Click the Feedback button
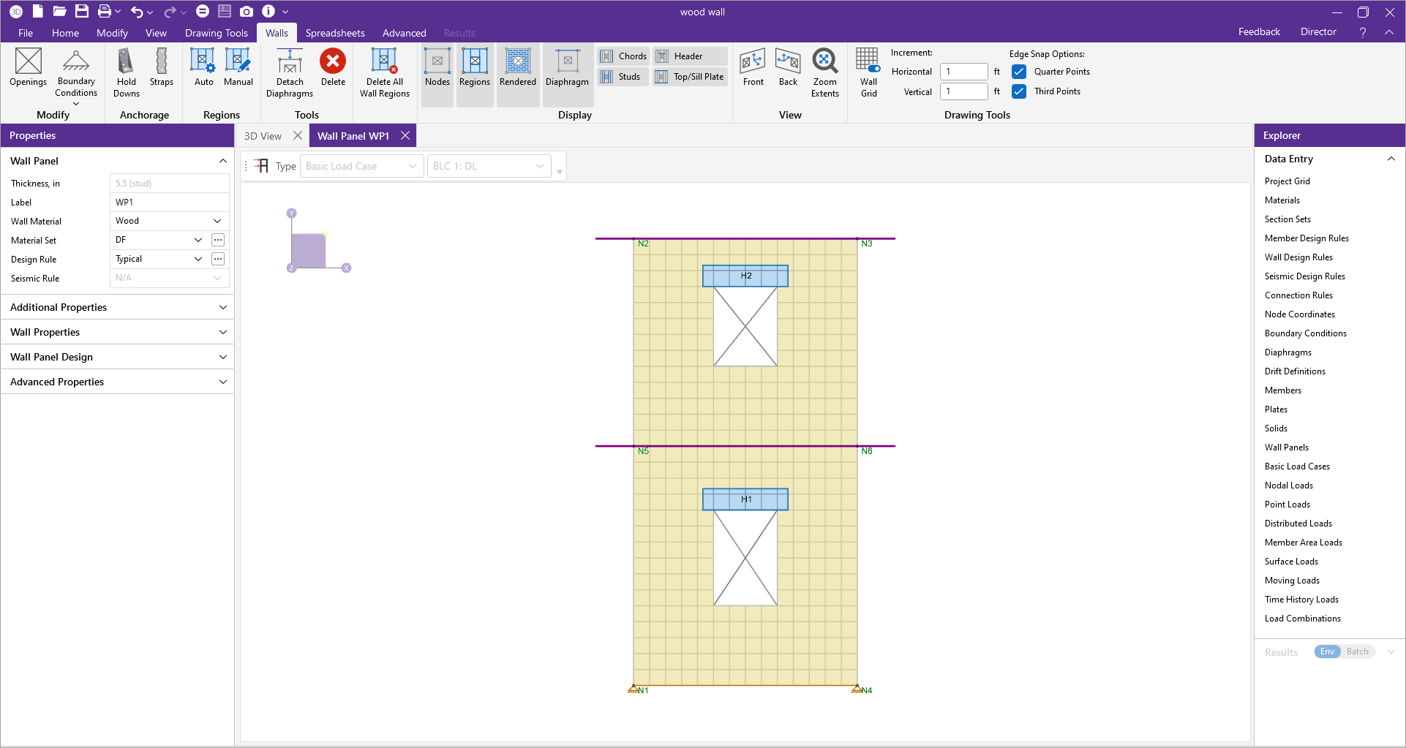This screenshot has width=1406, height=748. (x=1258, y=32)
